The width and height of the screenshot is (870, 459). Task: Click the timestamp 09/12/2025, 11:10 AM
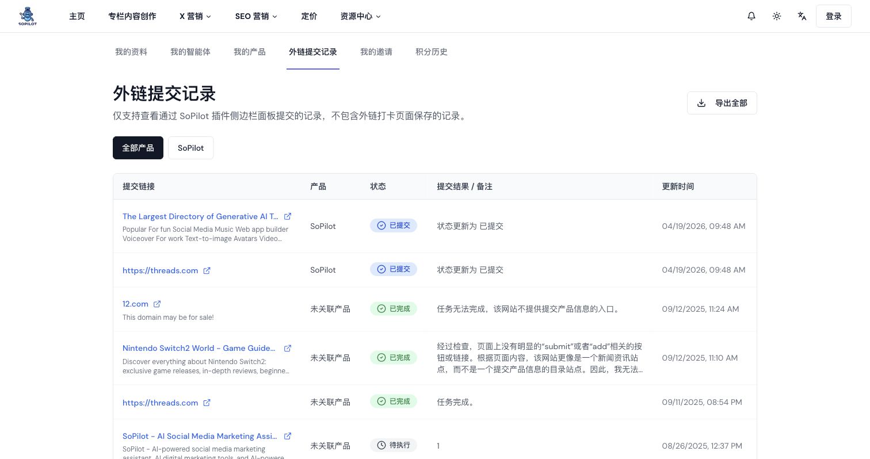(700, 358)
